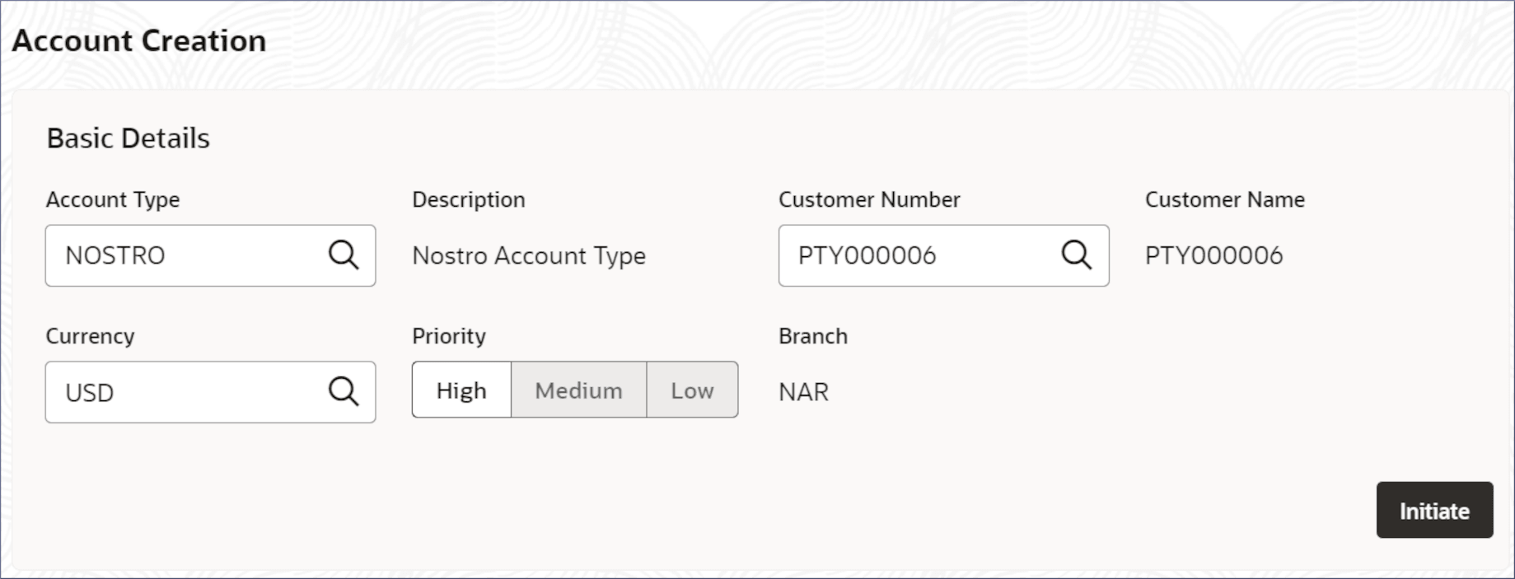Open the Currency lookup search icon
The height and width of the screenshot is (579, 1515).
point(344,391)
